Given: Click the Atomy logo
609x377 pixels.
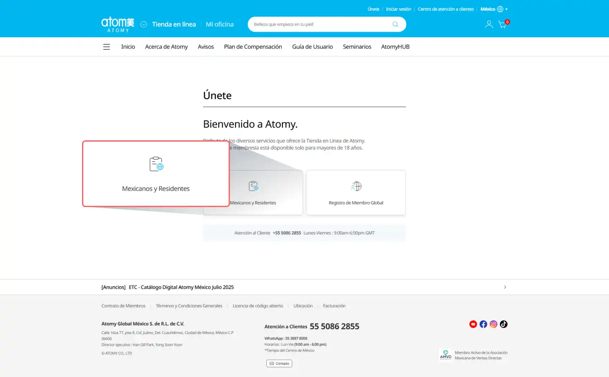Looking at the screenshot, I should pyautogui.click(x=118, y=25).
